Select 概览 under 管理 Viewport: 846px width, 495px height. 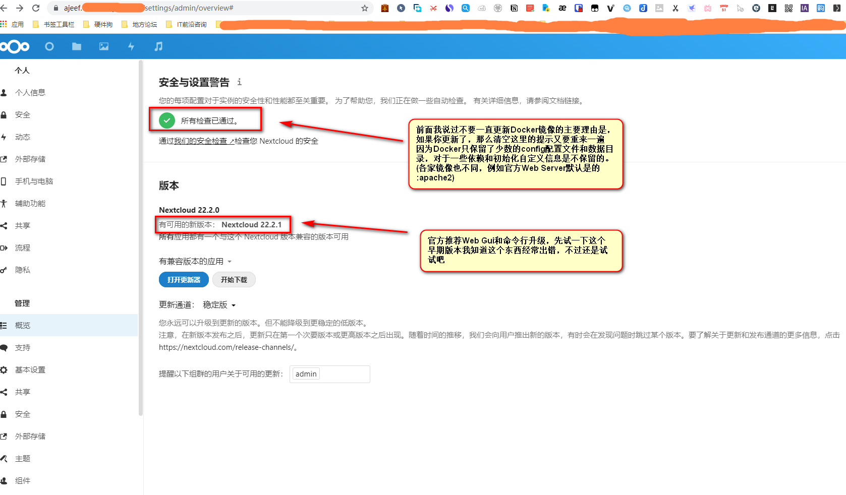(x=69, y=326)
